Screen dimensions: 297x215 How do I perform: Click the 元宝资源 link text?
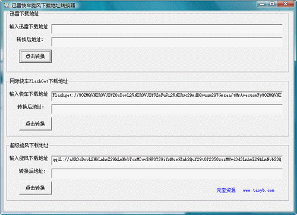point(226,190)
